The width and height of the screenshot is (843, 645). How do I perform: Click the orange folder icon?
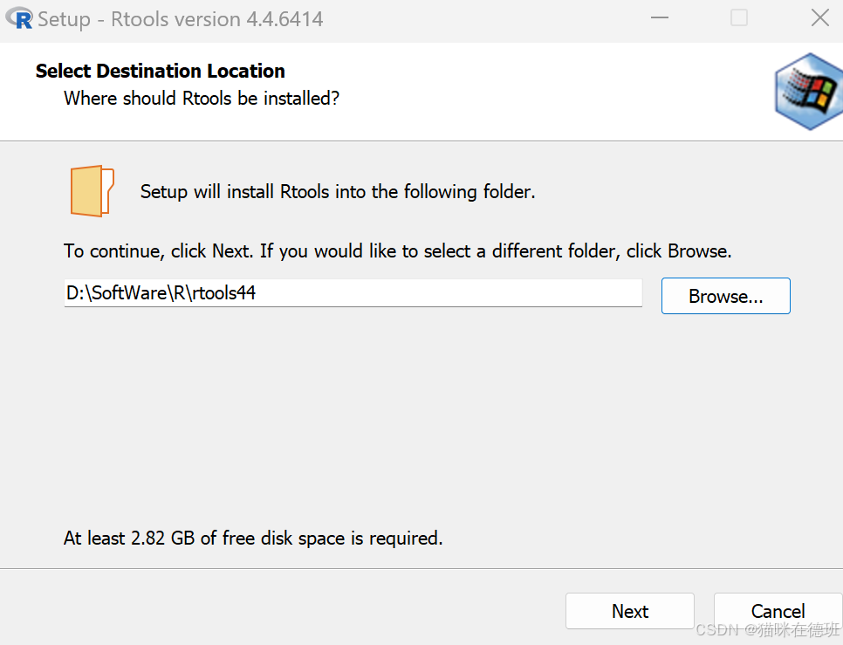coord(92,191)
